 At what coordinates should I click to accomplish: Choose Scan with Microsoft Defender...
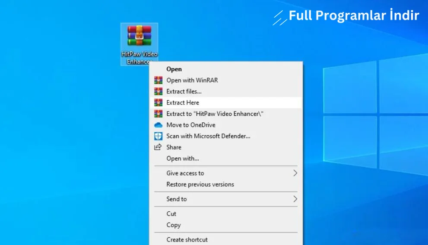(226, 136)
